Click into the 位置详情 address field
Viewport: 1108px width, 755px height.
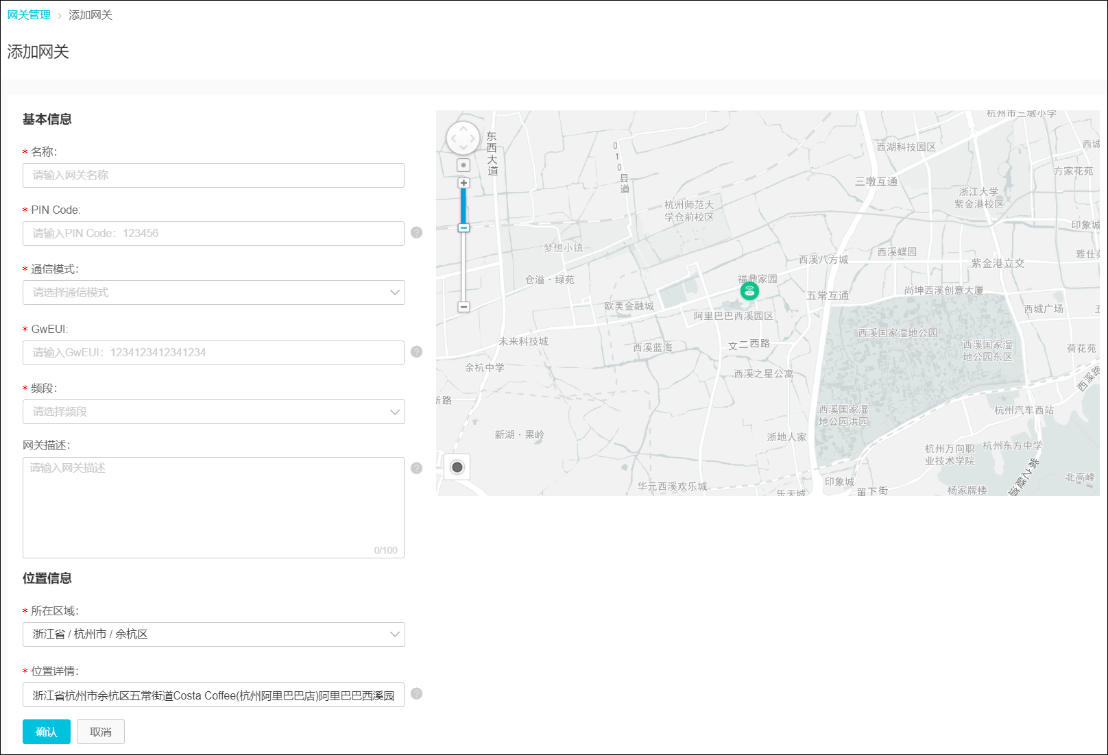(x=213, y=695)
